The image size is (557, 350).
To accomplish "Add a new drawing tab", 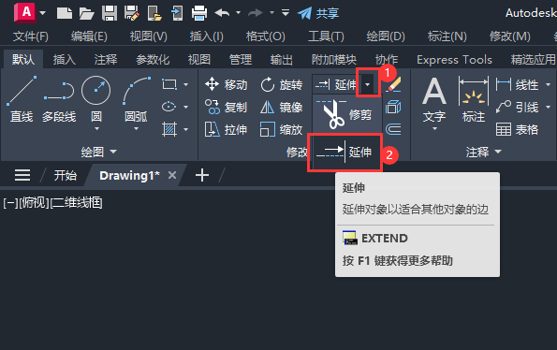I will point(202,175).
